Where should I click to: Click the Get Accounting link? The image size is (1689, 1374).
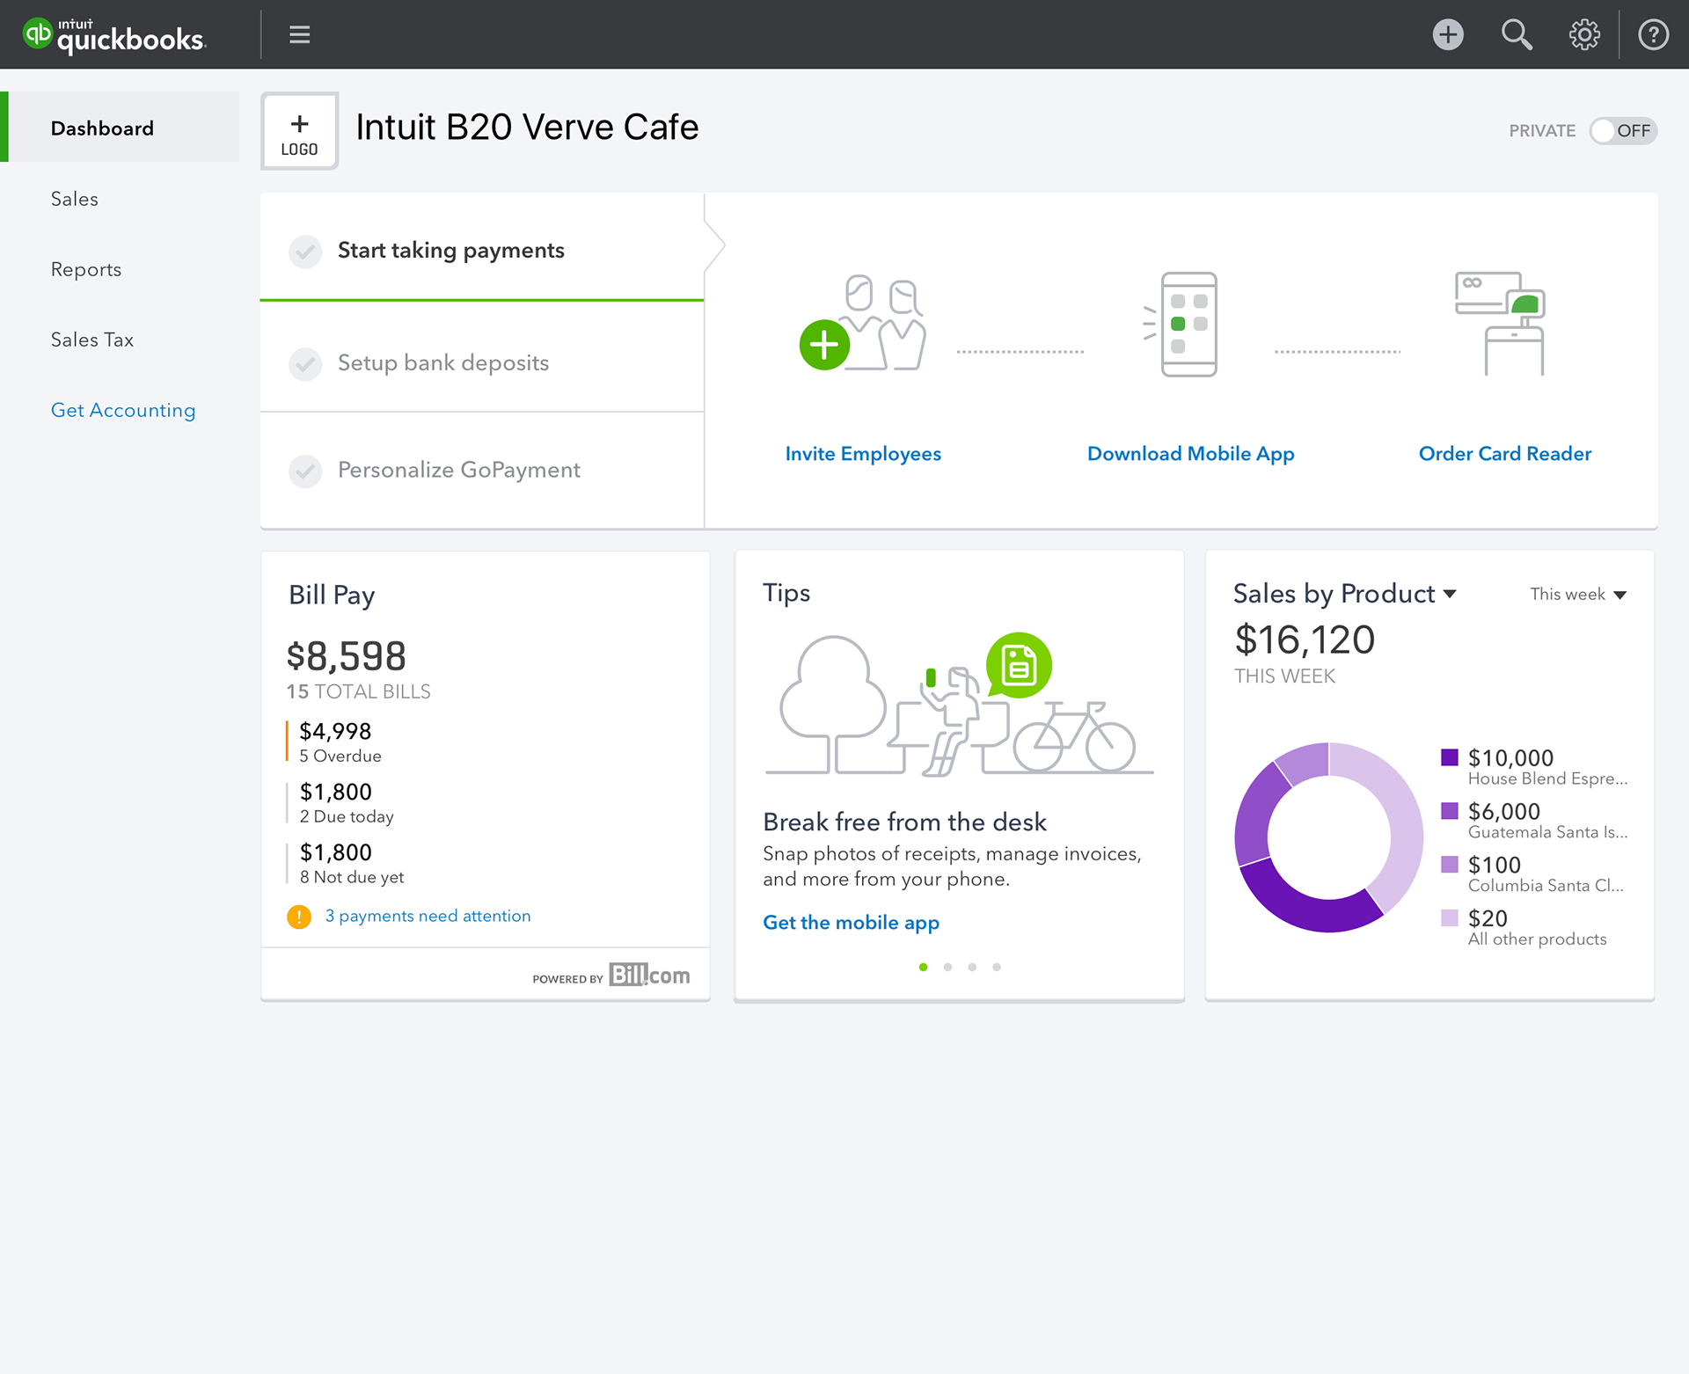[x=123, y=410]
